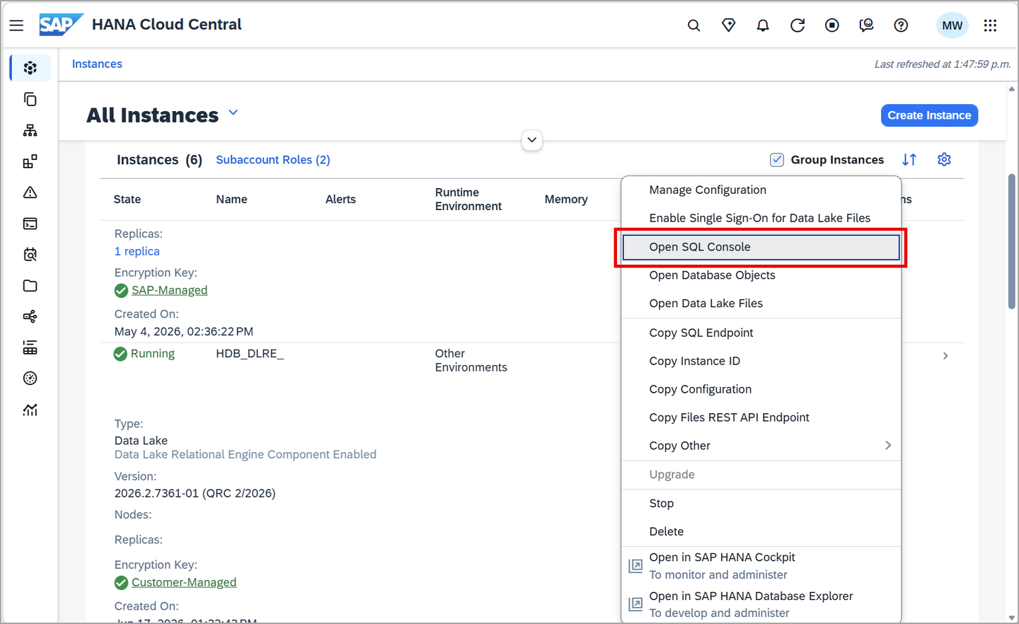This screenshot has width=1019, height=624.
Task: Open the SQL console sidebar icon
Action: click(x=30, y=224)
